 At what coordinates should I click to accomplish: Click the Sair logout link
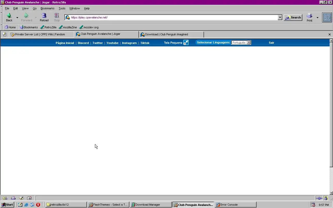point(271,43)
